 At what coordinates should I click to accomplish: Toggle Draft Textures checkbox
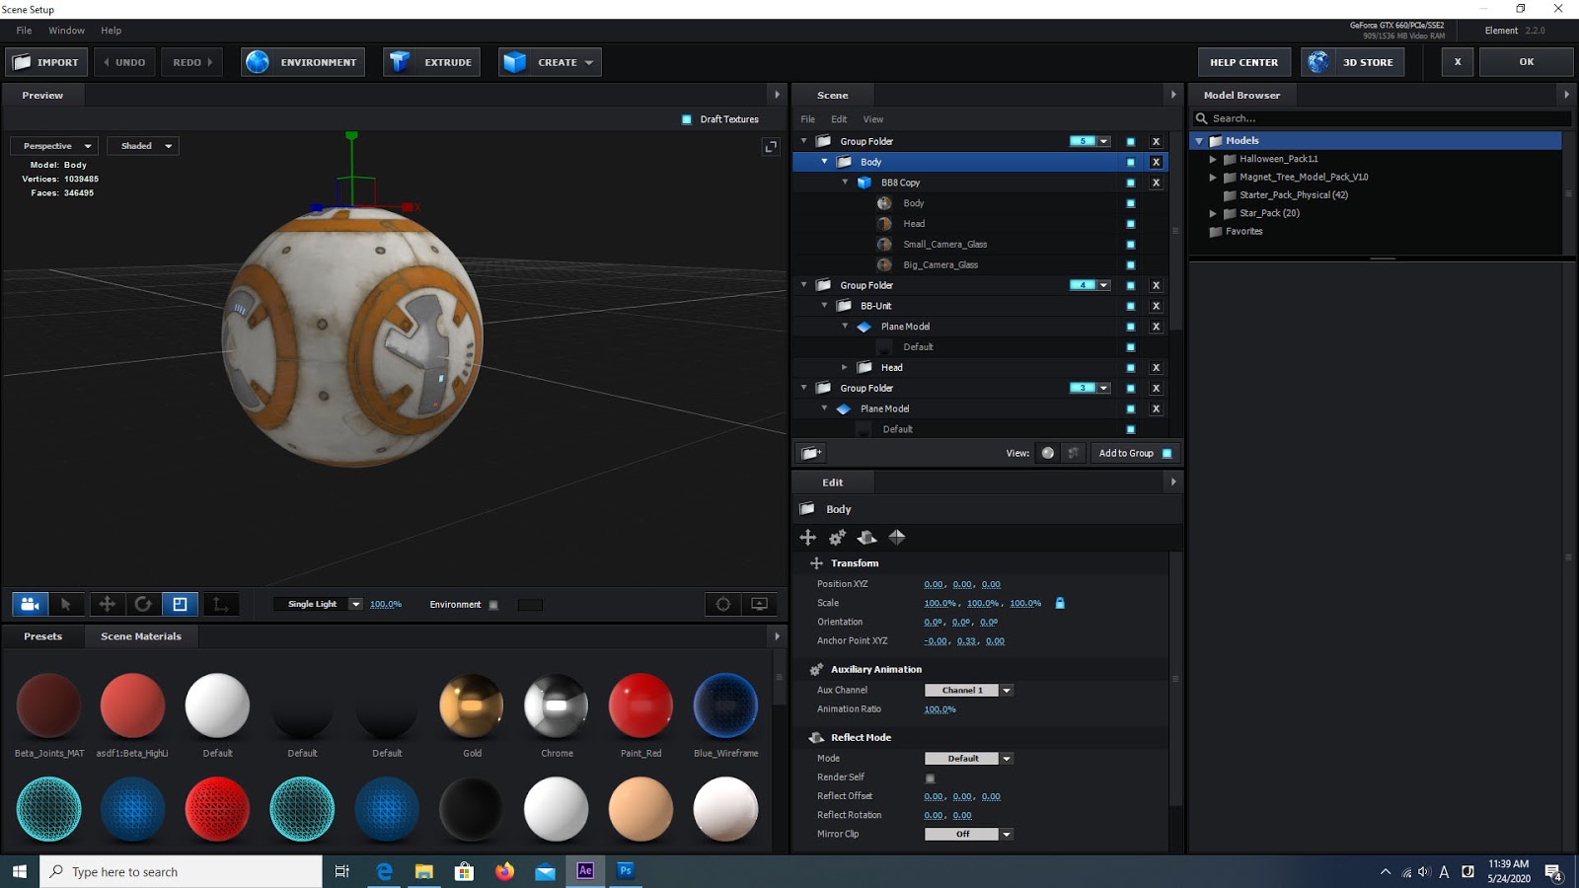687,119
